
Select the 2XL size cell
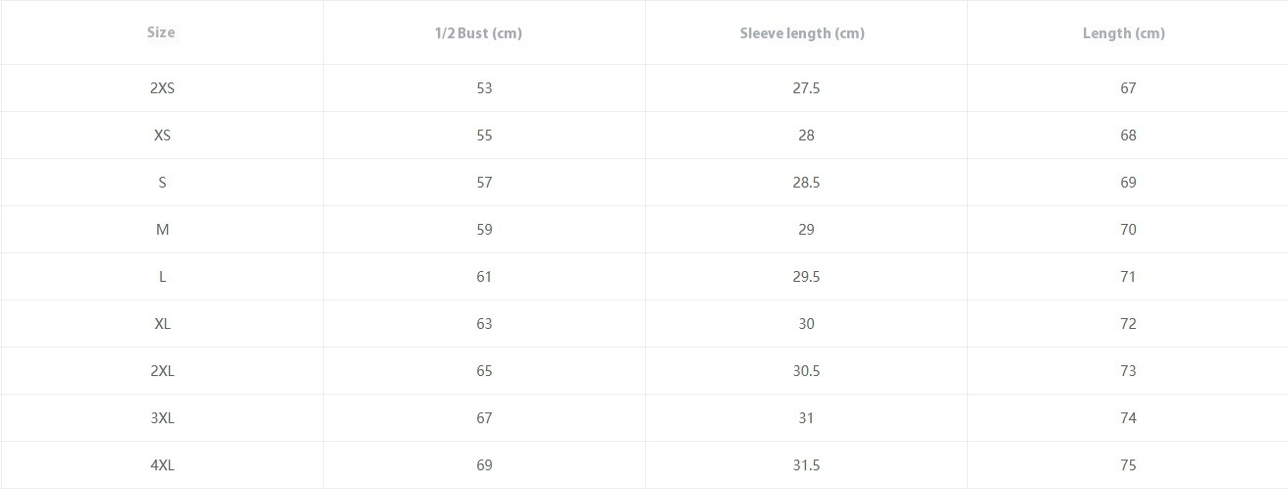162,371
